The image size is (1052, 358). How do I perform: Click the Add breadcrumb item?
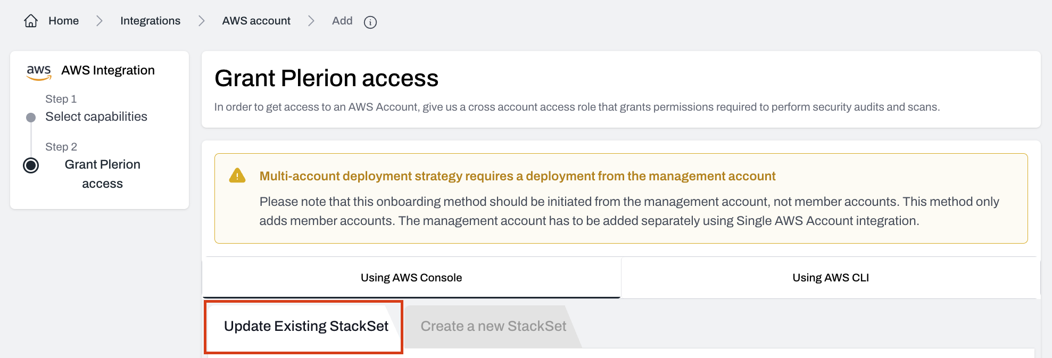(342, 21)
